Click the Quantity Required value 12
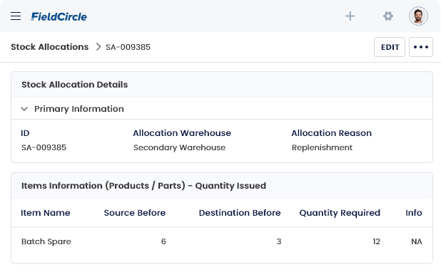441x272 pixels. click(377, 241)
